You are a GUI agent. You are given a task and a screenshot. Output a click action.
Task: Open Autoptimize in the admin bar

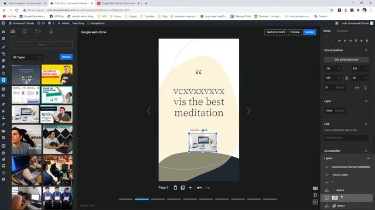coord(96,23)
